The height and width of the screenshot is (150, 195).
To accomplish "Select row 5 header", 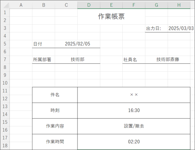I will 5,44.
